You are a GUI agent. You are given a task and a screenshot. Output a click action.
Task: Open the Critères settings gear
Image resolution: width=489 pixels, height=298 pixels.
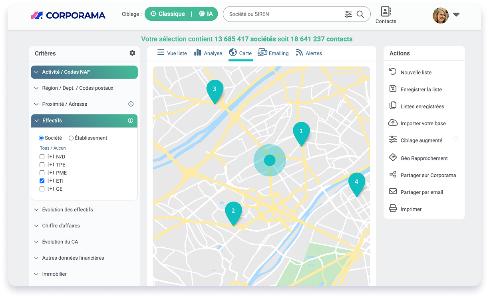pyautogui.click(x=132, y=53)
